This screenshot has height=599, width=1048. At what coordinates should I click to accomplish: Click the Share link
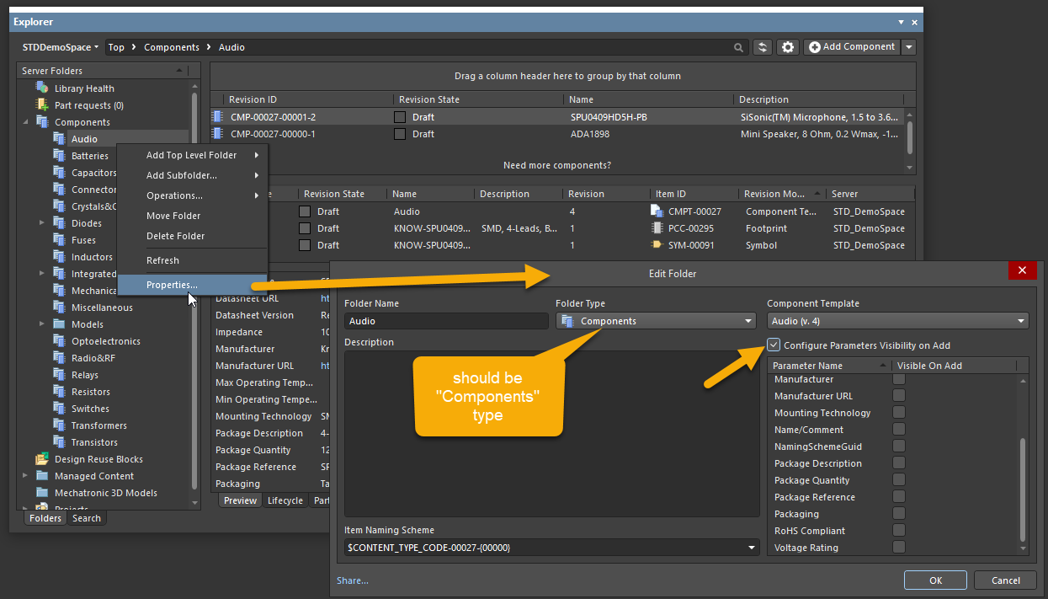coord(352,580)
